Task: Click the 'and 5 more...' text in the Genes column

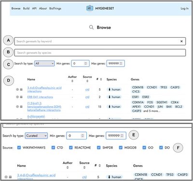Action: click(152, 111)
